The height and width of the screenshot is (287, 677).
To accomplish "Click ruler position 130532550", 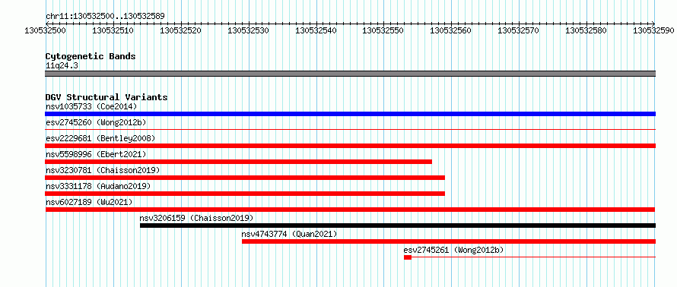I will tap(383, 31).
